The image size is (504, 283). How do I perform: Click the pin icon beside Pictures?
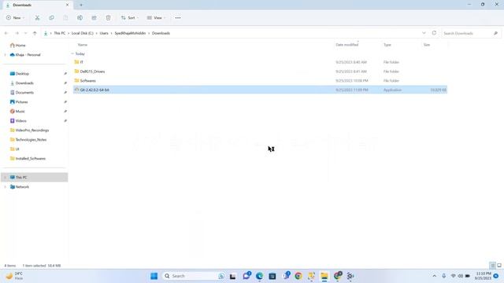pyautogui.click(x=65, y=102)
